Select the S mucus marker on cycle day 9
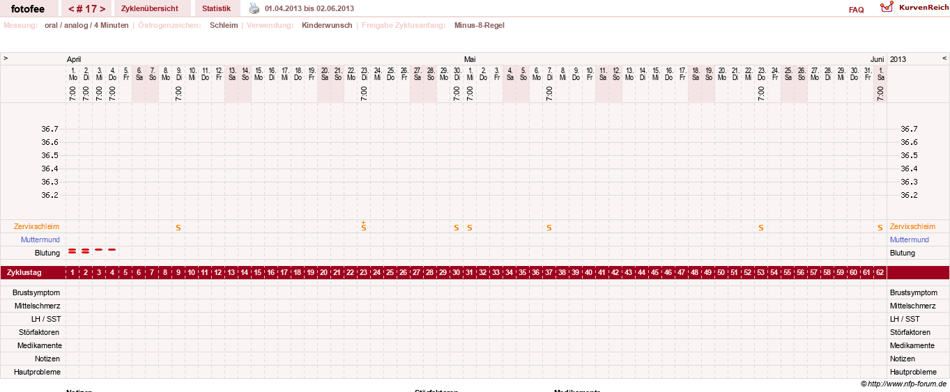The image size is (950, 392). pos(178,228)
